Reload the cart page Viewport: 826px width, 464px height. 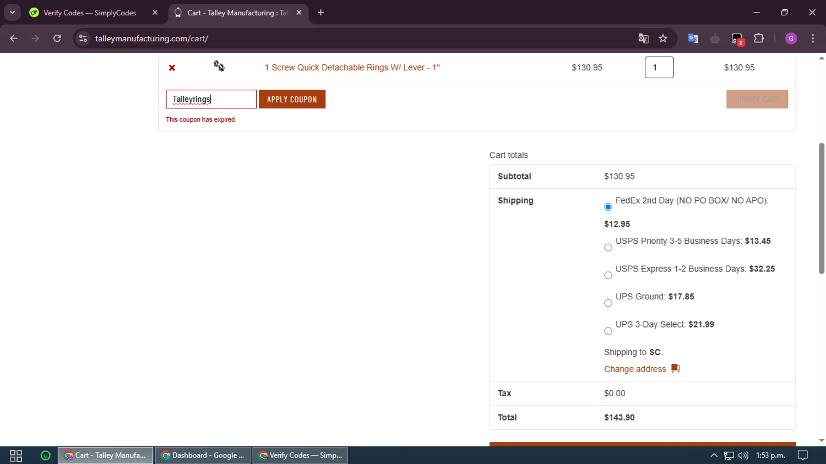coord(57,39)
